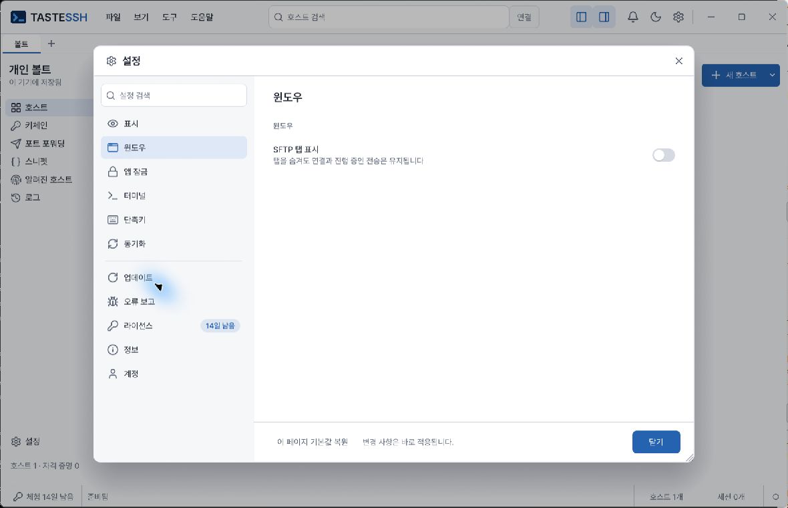Enable the SFTP 탭 표시 switch
788x508 pixels.
(x=663, y=155)
